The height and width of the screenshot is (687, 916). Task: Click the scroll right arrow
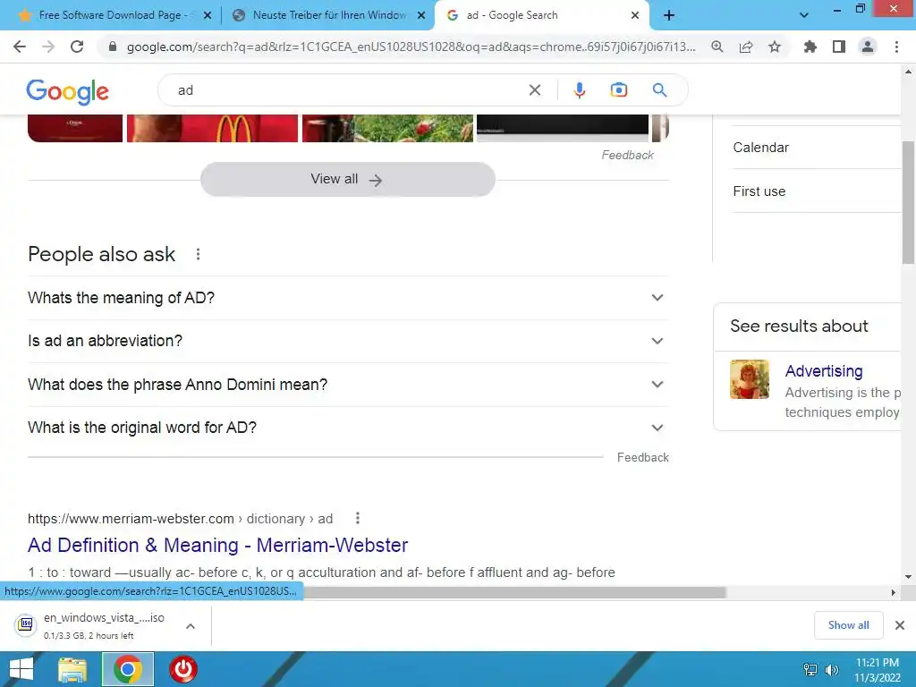pos(894,592)
